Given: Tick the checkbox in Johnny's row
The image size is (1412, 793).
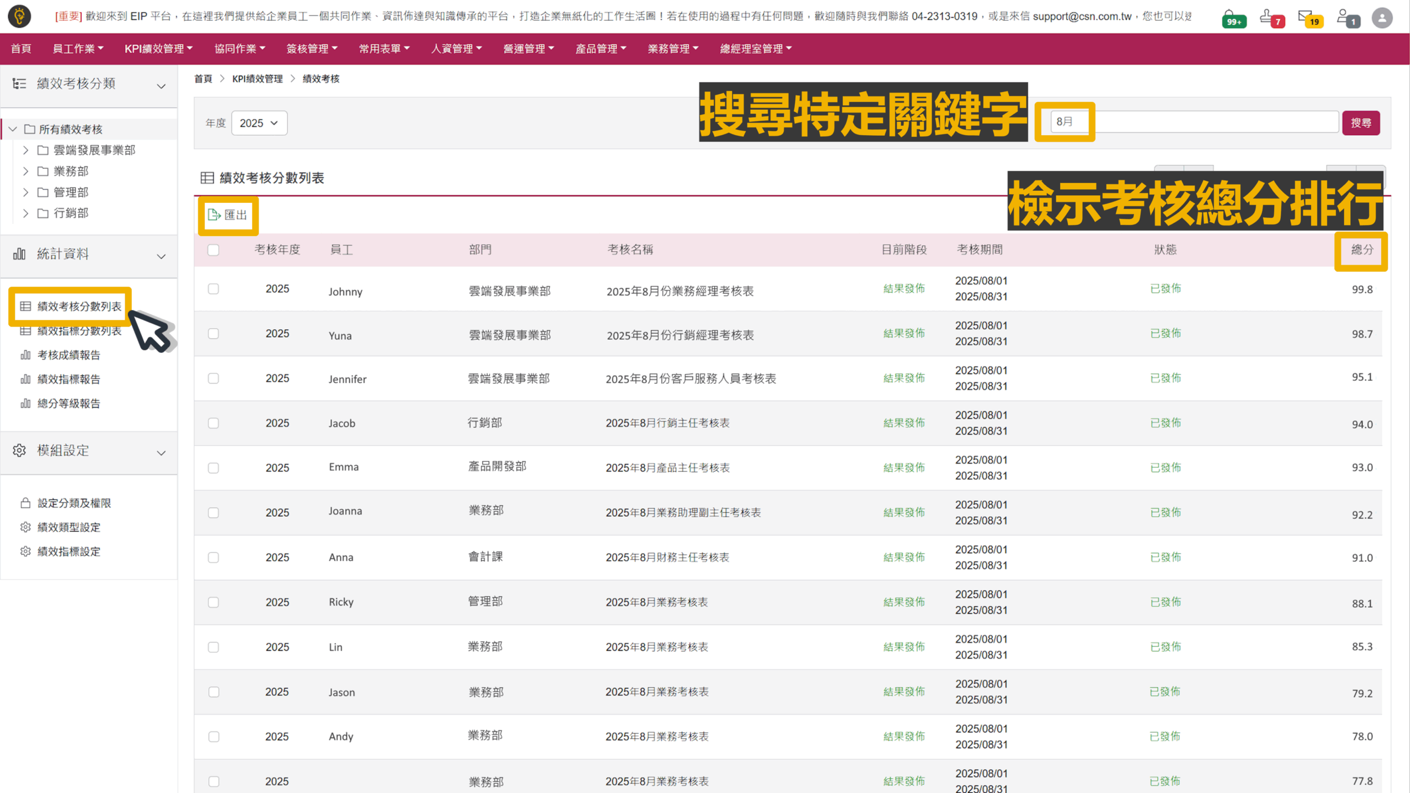Looking at the screenshot, I should click(213, 289).
